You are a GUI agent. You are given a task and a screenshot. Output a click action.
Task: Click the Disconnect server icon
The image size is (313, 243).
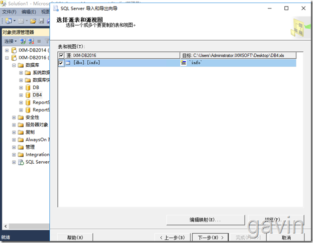tap(31, 41)
